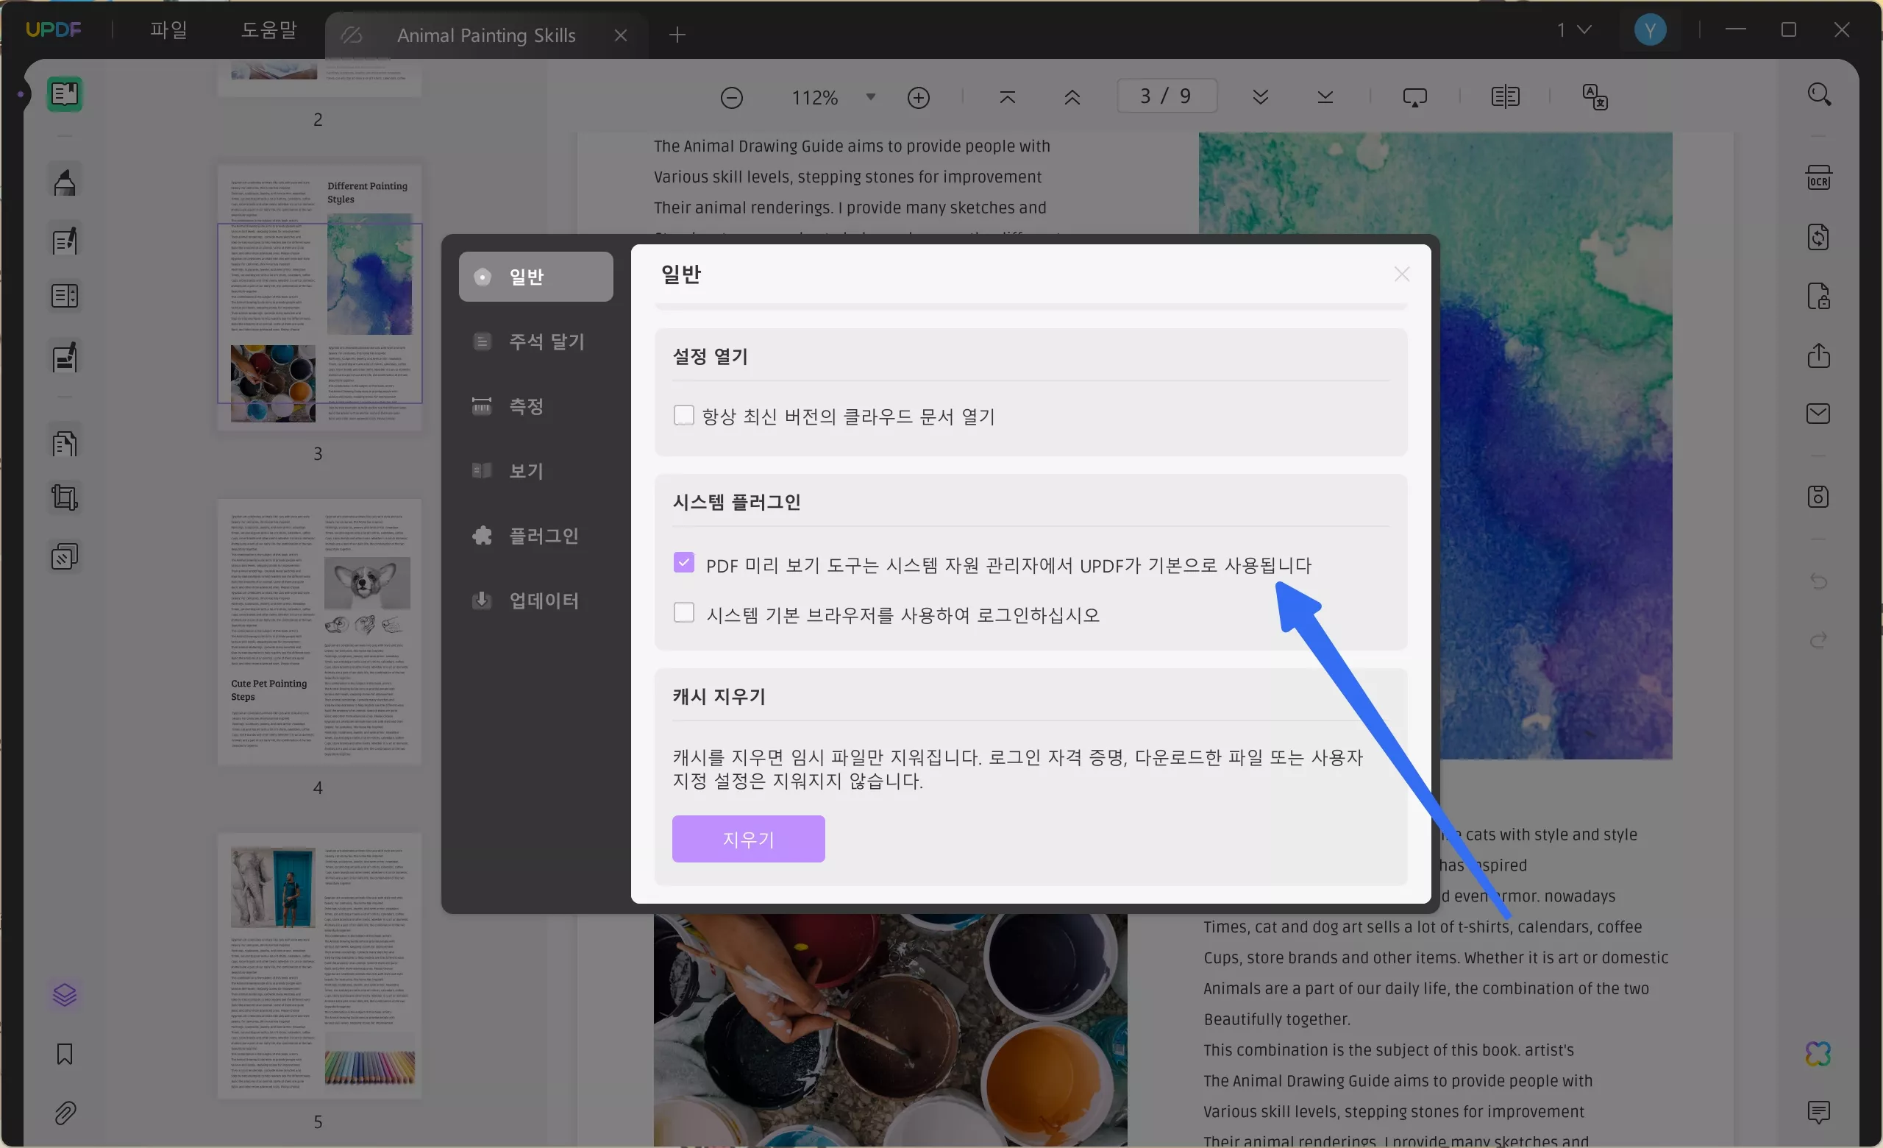Open the translate tool icon

pyautogui.click(x=1595, y=97)
